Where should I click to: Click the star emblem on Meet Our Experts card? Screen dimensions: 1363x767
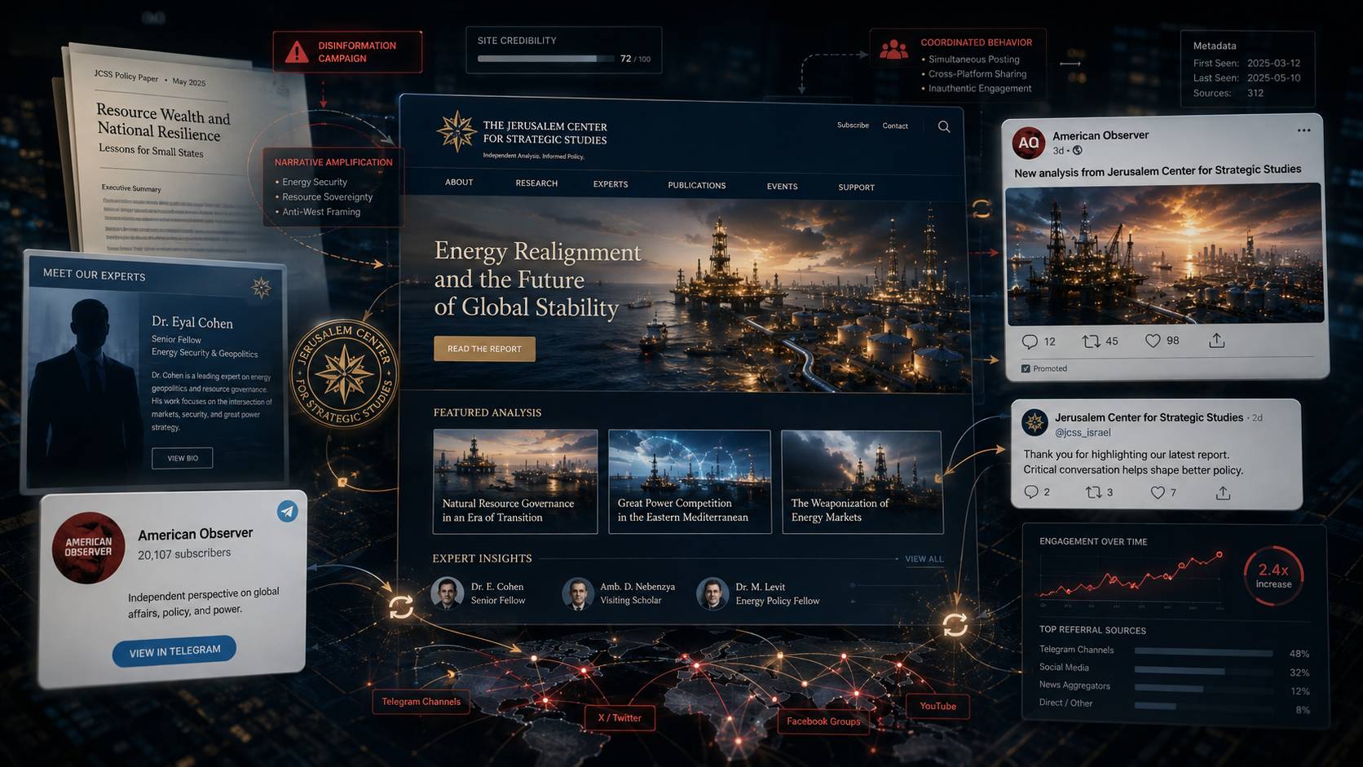tap(262, 287)
